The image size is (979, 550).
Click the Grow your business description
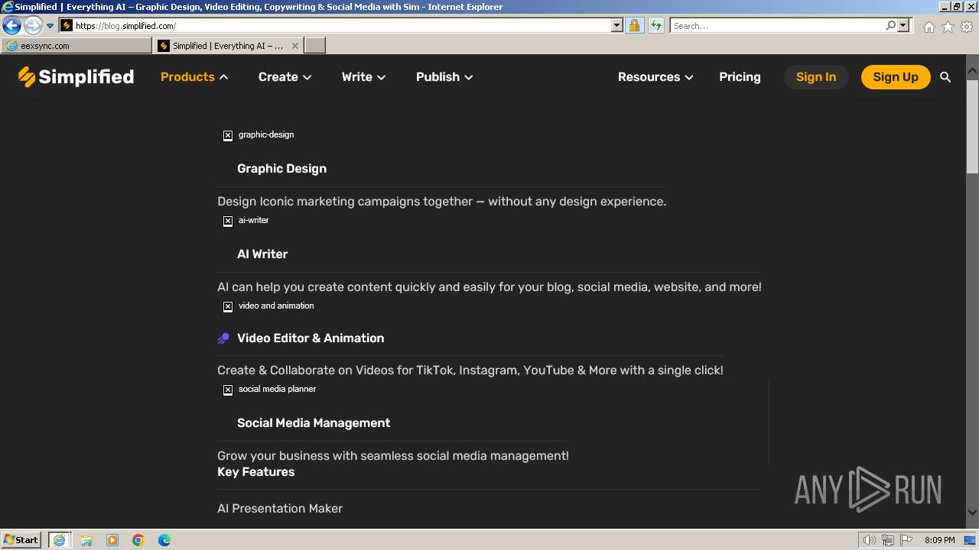pyautogui.click(x=393, y=456)
